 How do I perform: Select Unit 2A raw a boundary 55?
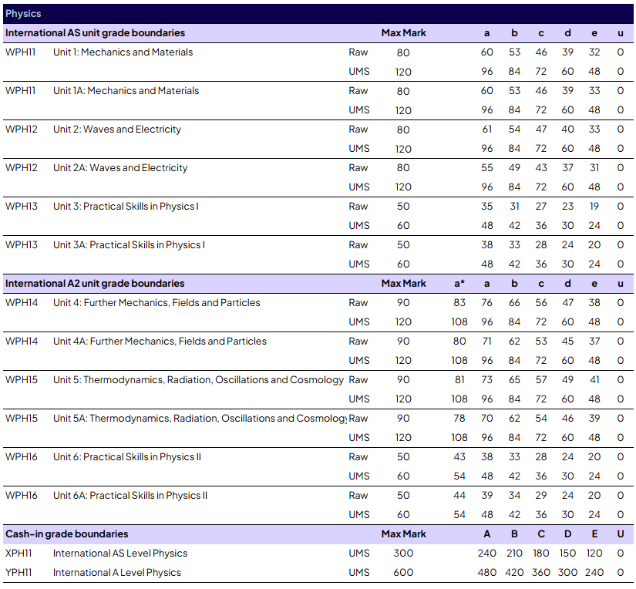(486, 168)
